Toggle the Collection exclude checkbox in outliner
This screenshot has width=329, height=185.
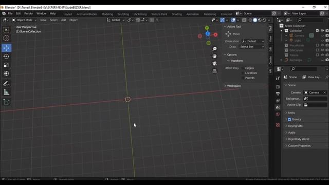tap(317, 31)
